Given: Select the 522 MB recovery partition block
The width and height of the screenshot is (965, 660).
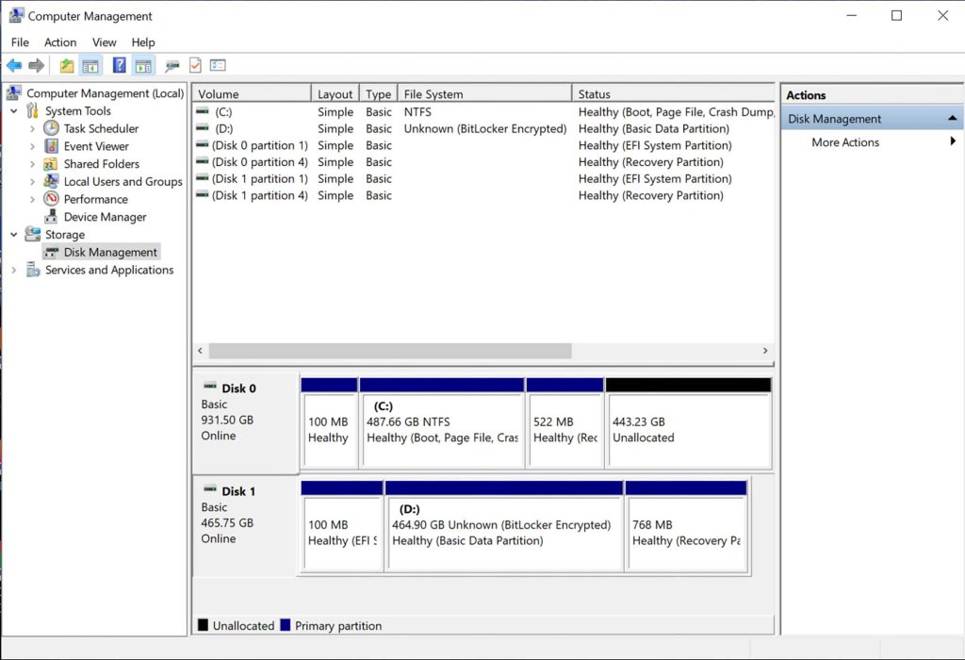Looking at the screenshot, I should coord(565,423).
